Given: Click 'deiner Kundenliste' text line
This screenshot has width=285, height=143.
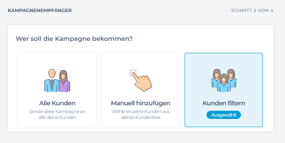Looking at the screenshot, I should point(141,117).
